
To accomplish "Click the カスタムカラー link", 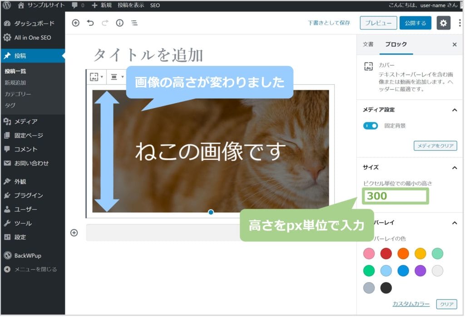I will pyautogui.click(x=411, y=304).
